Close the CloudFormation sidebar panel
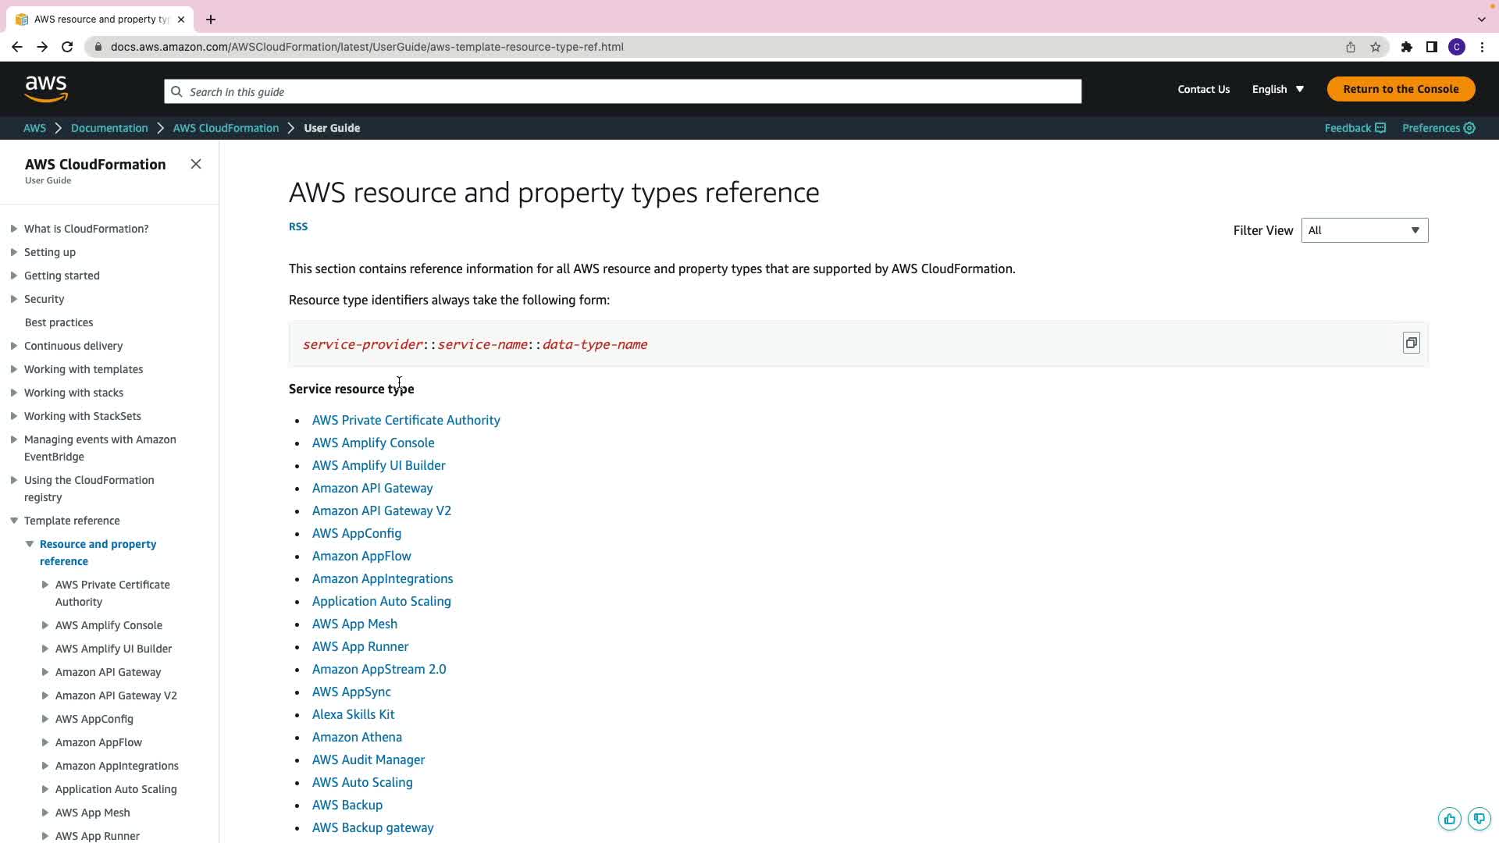Image resolution: width=1499 pixels, height=843 pixels. tap(196, 164)
